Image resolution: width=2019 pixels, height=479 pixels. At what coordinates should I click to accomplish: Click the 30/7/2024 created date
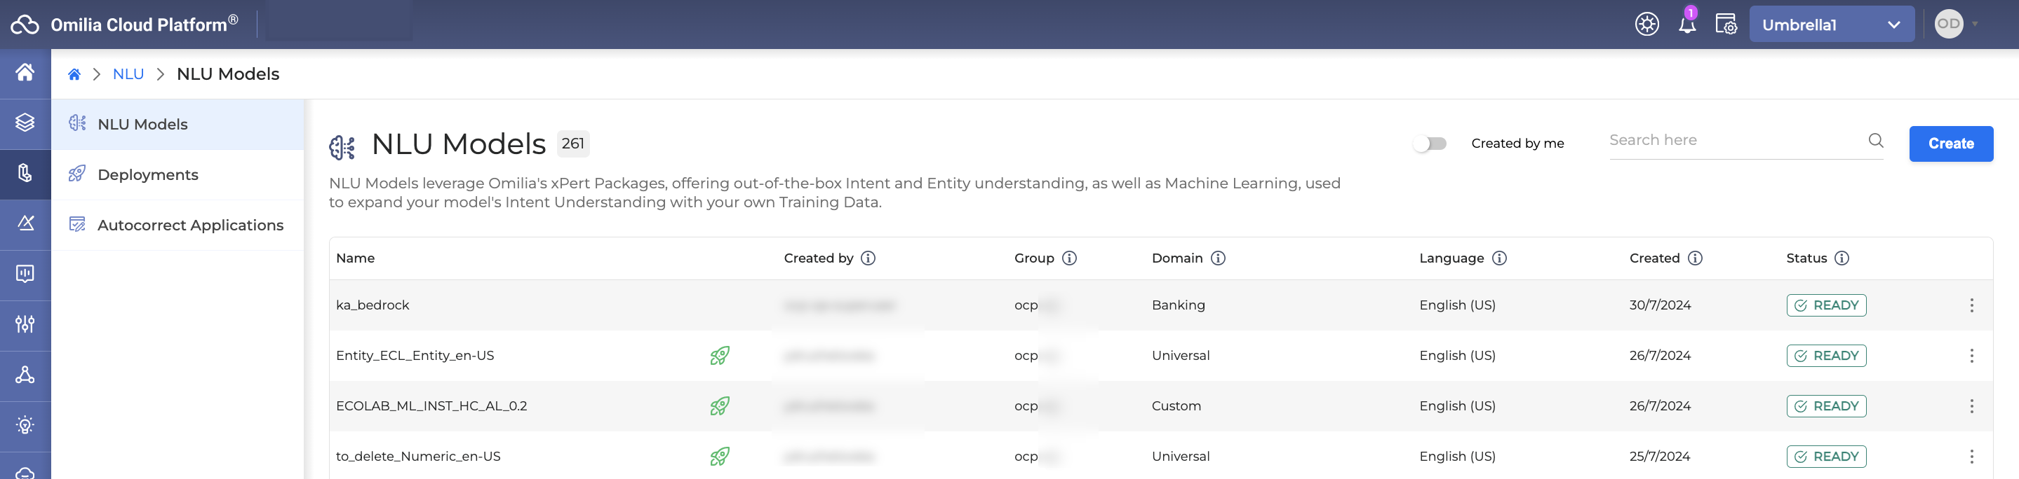point(1660,305)
